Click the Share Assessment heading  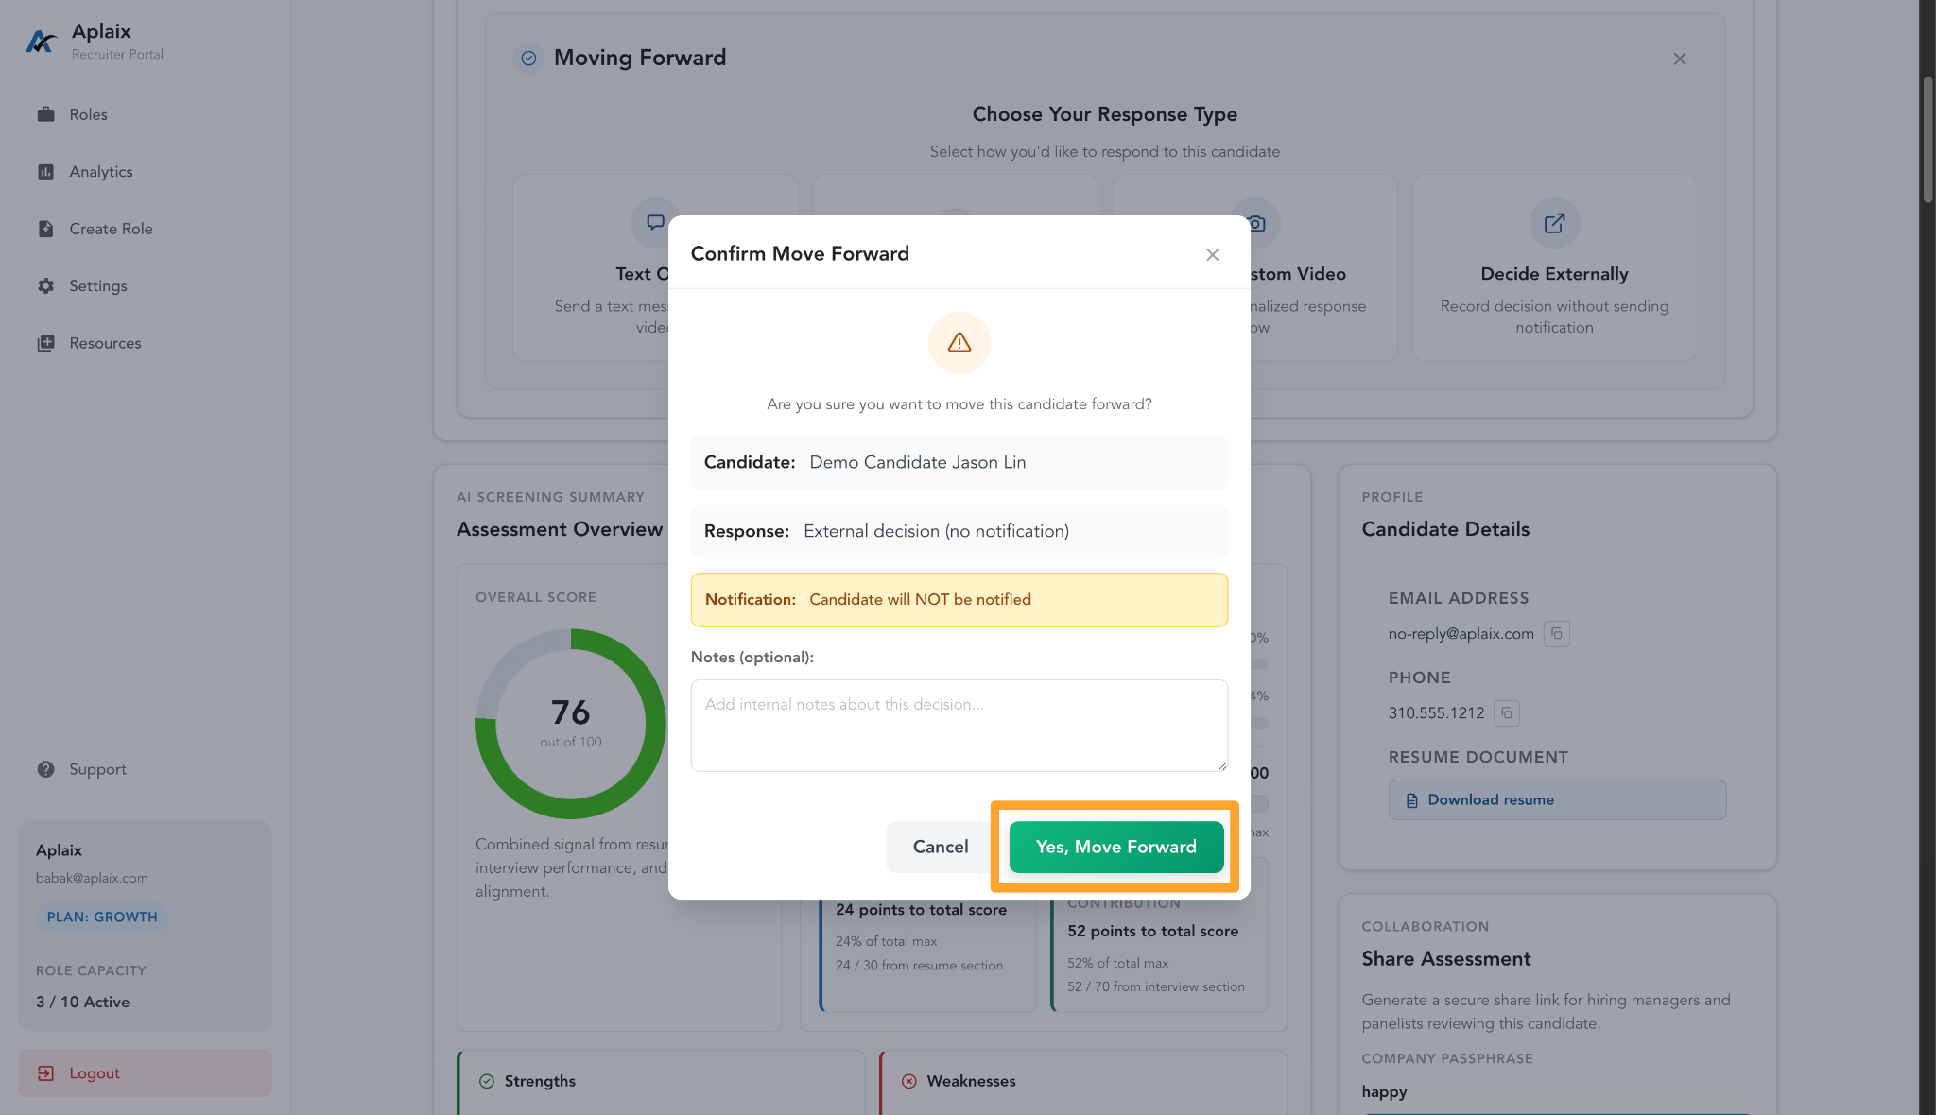pos(1446,959)
